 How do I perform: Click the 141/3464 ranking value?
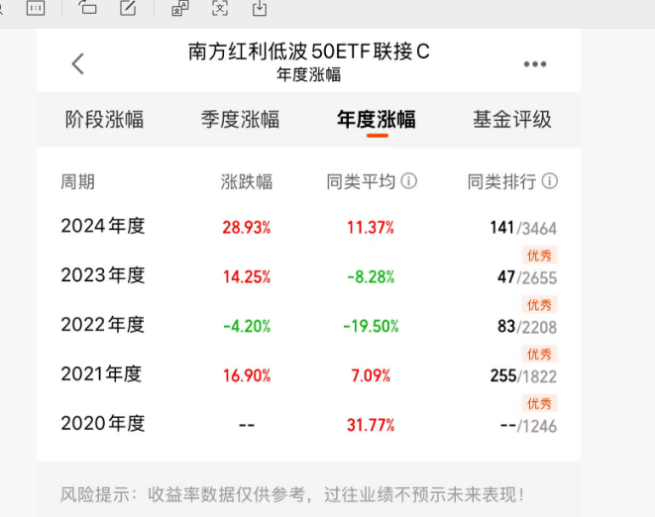coord(523,228)
